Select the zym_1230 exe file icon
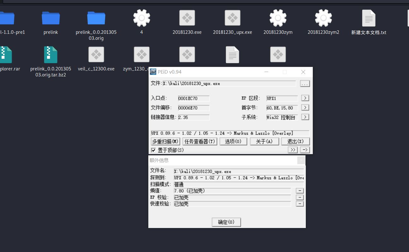The height and width of the screenshot is (252, 409). pyautogui.click(x=141, y=55)
